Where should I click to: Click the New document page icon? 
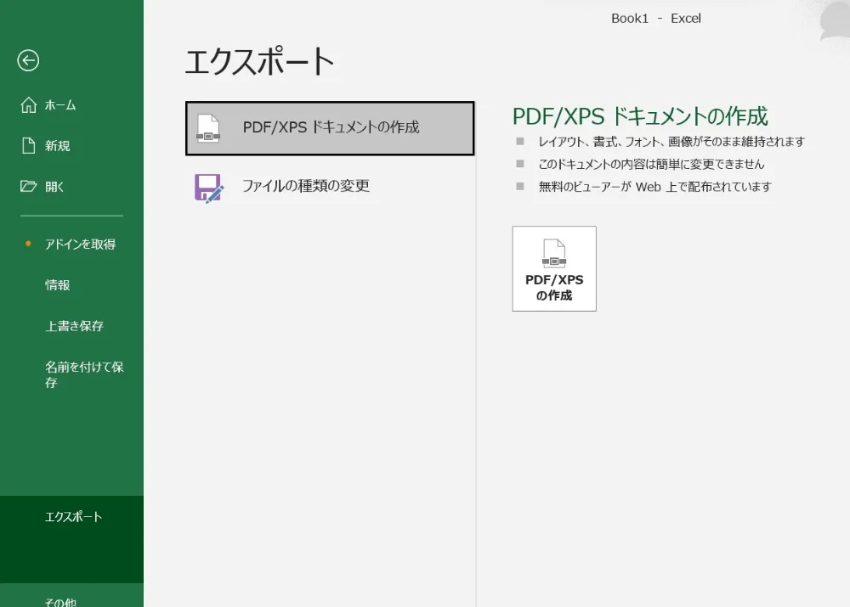pyautogui.click(x=29, y=146)
